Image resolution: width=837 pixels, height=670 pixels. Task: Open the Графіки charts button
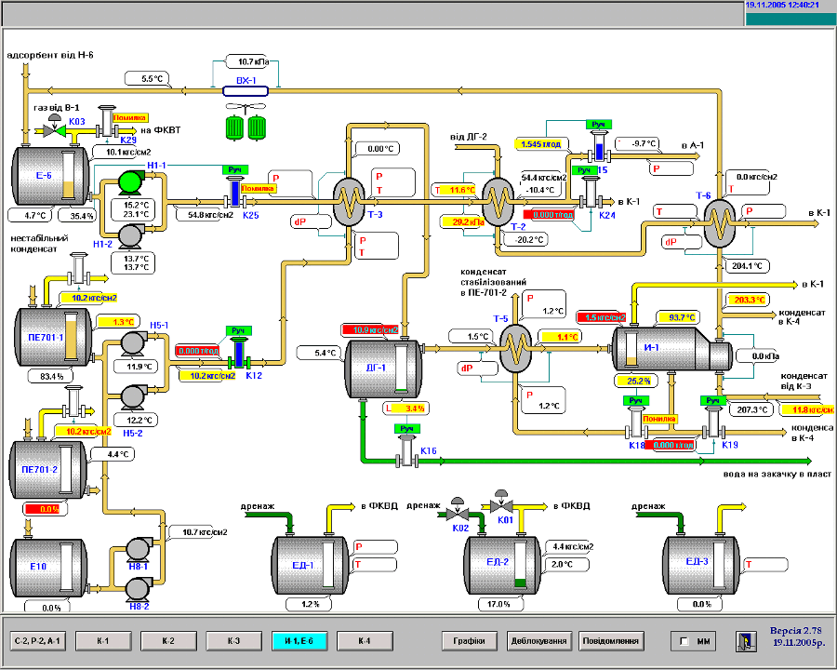pyautogui.click(x=470, y=640)
